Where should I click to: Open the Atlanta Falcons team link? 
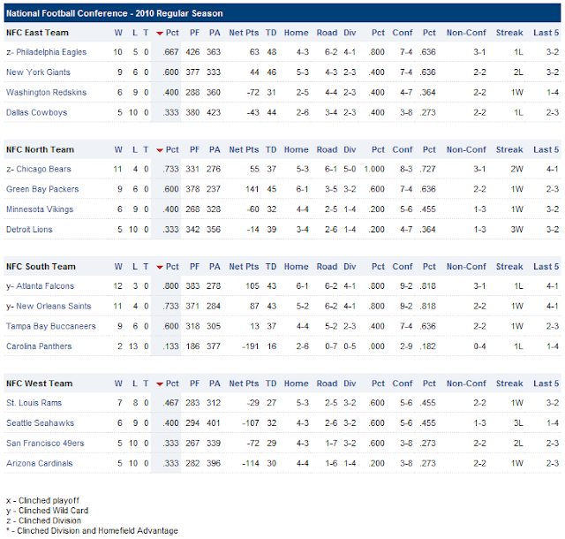[x=45, y=285]
